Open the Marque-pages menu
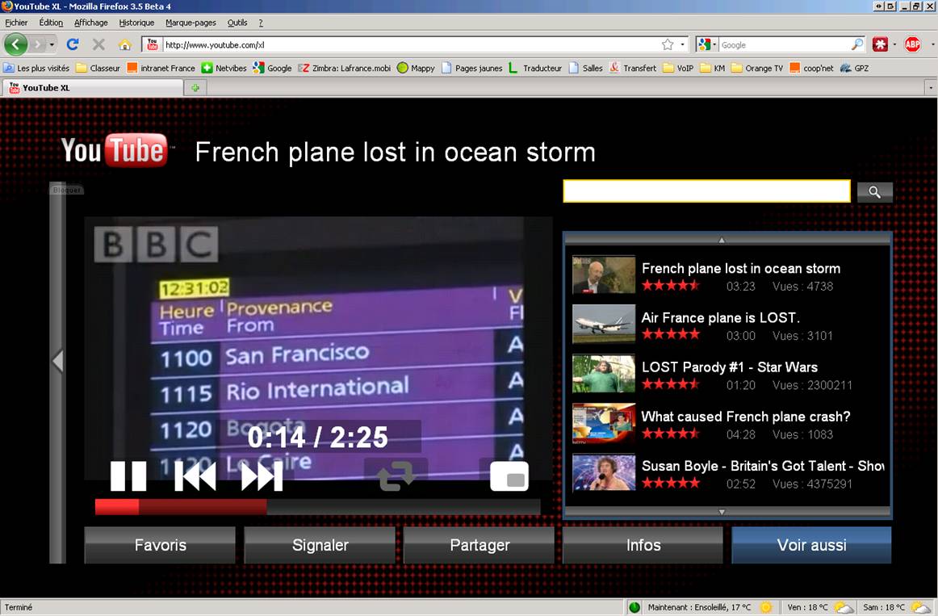The image size is (938, 616). 191,23
